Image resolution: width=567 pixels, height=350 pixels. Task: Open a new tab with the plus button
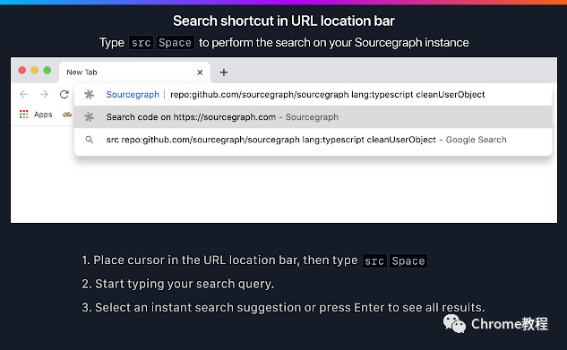224,73
